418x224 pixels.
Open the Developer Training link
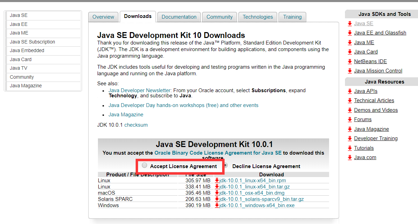point(376,139)
